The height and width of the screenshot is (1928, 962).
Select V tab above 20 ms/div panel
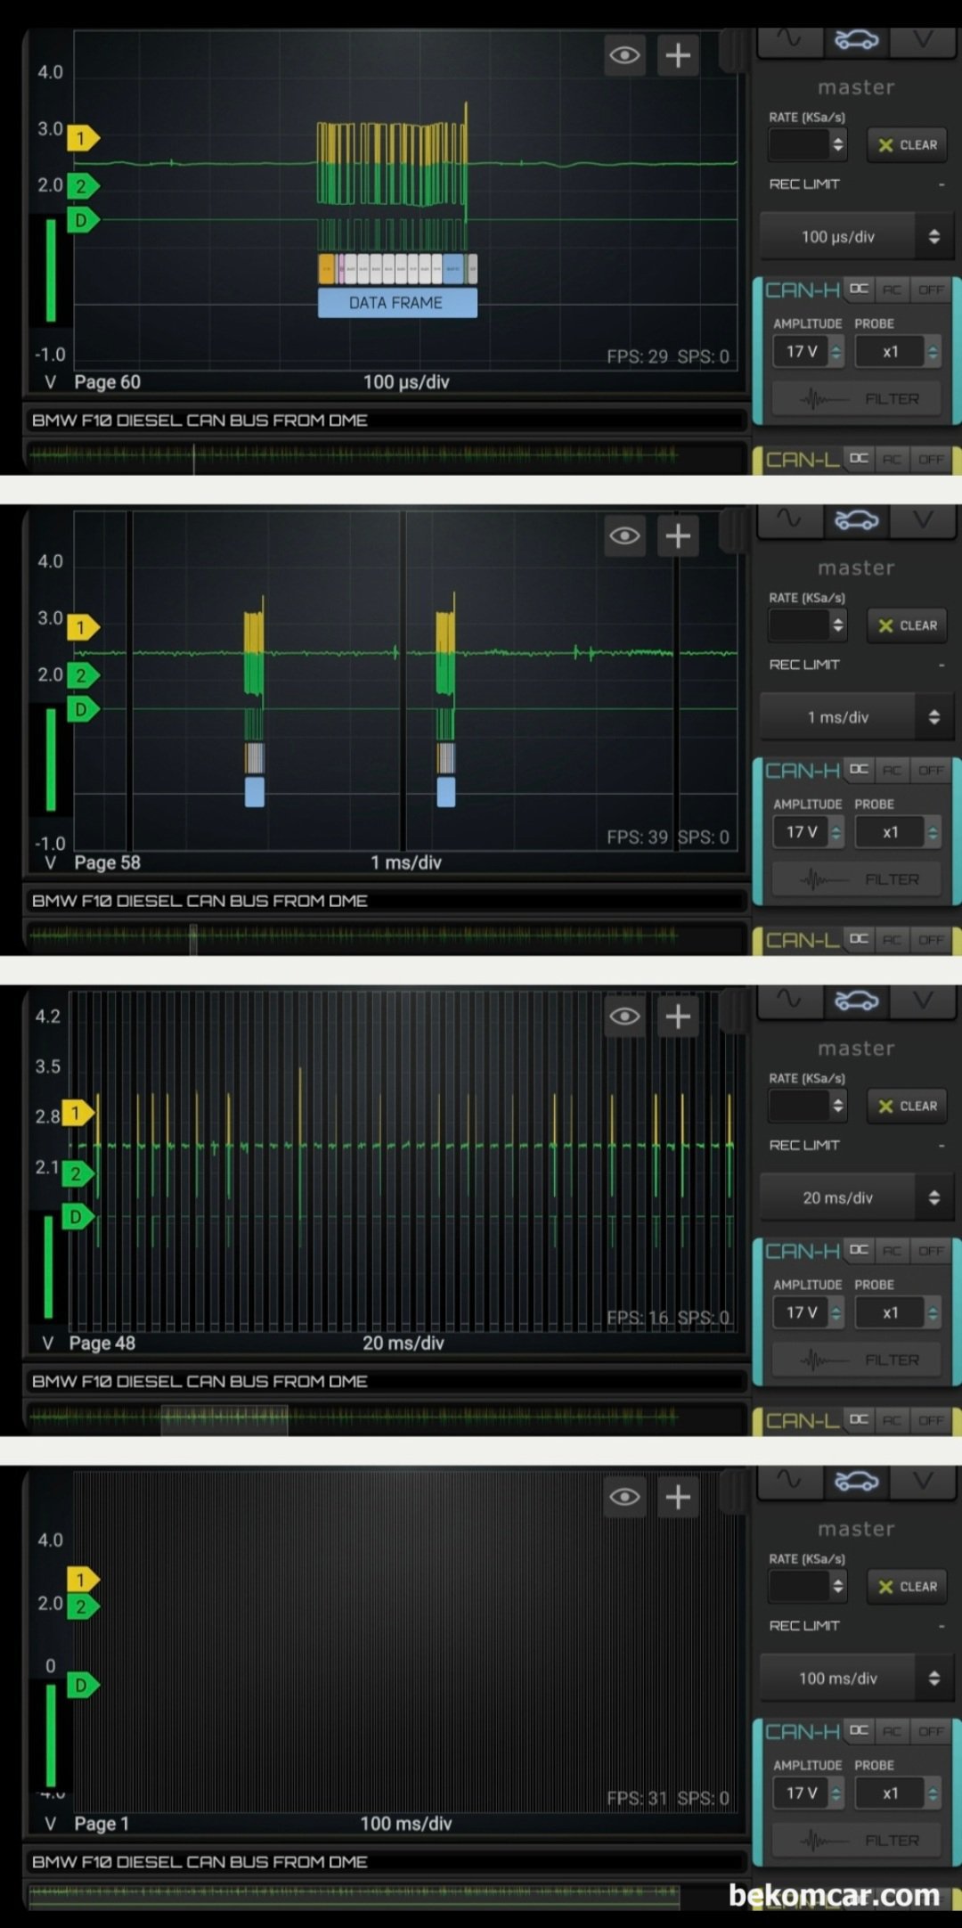(x=923, y=1001)
